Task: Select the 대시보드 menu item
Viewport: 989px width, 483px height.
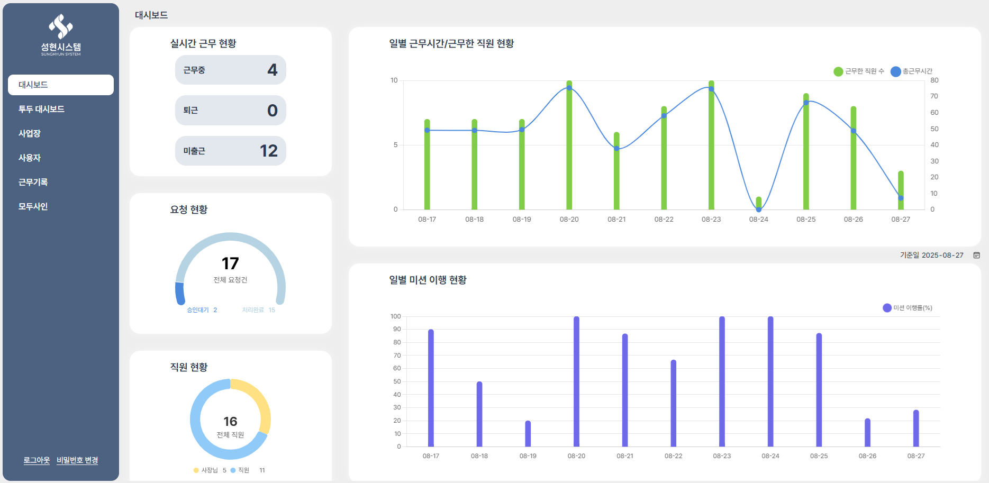Action: (x=61, y=85)
